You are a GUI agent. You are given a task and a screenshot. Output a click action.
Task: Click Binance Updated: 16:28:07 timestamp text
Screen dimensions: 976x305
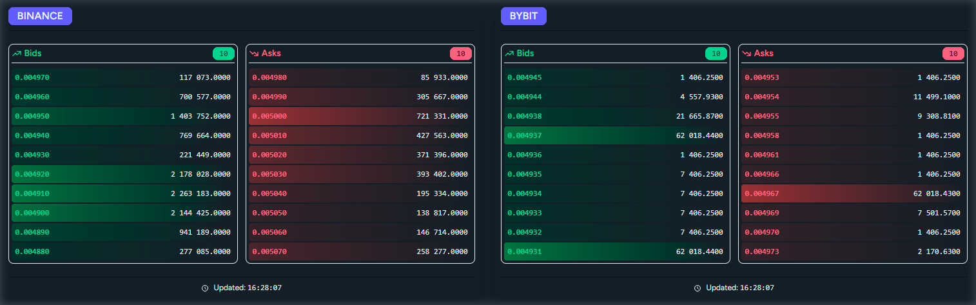pos(248,288)
